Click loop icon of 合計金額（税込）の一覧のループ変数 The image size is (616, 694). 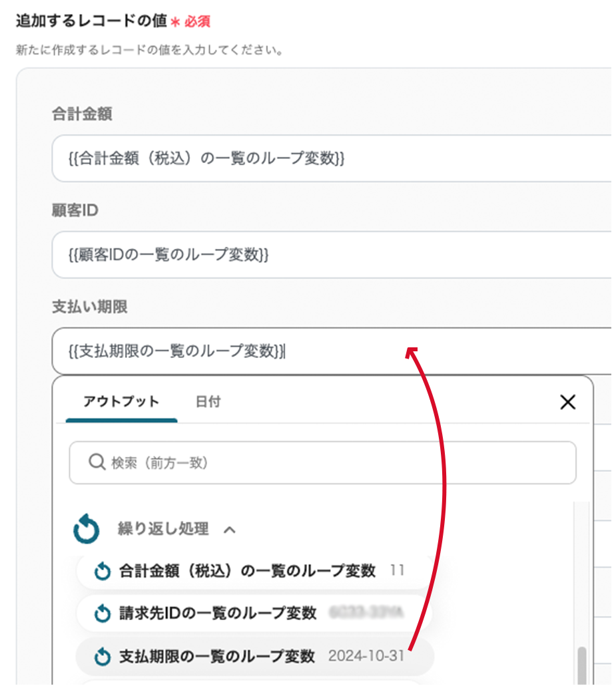[x=102, y=572]
